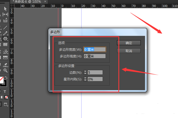Decrease 边数(N) with the down arrow
Viewport: 178px width, 118px height.
point(85,73)
